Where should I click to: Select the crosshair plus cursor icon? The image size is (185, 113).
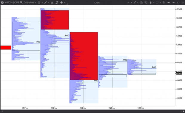[61, 2]
